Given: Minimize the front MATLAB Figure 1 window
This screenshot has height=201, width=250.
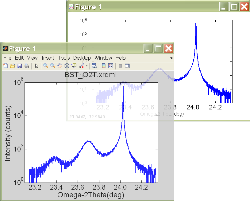Looking at the screenshot, I should click(148, 49).
